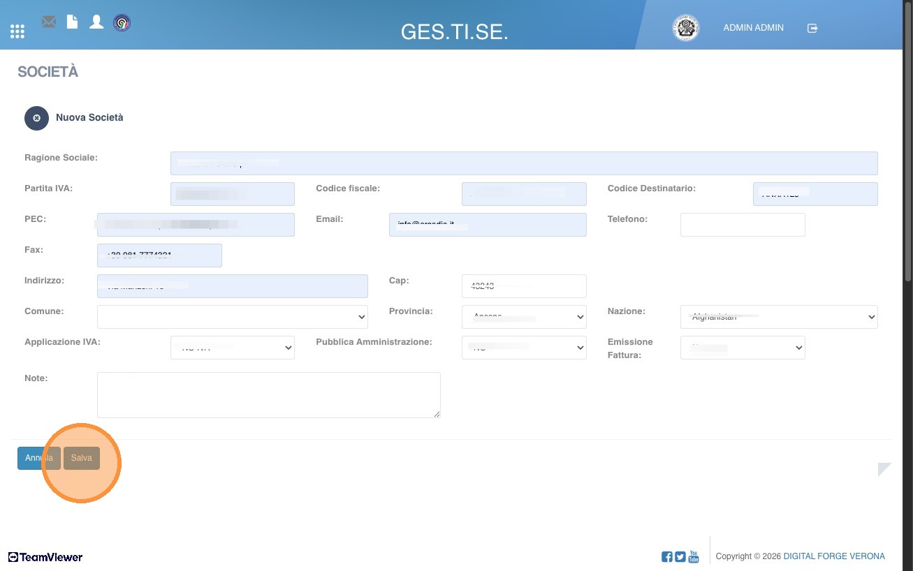The height and width of the screenshot is (571, 913).
Task: Expand the Pubblica Amministrazione dropdown
Action: click(524, 348)
